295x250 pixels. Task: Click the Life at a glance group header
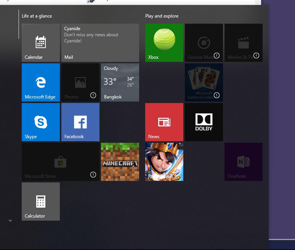point(37,16)
